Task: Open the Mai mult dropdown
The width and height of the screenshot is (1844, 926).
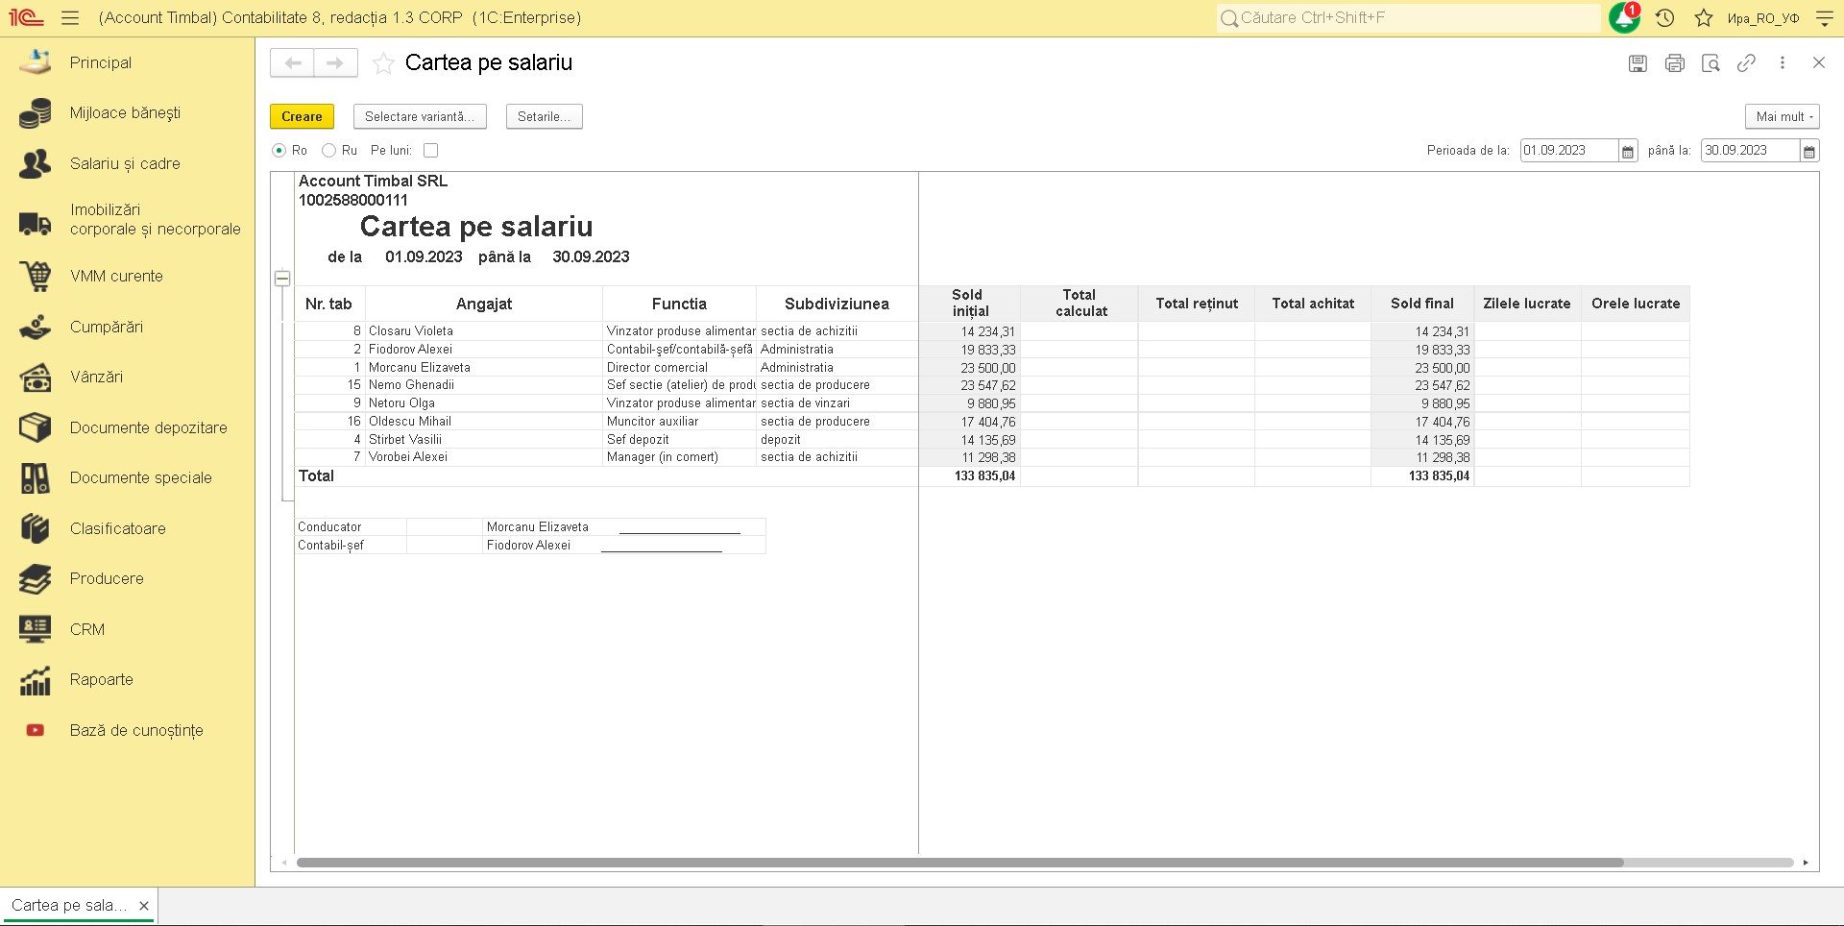Action: (1782, 116)
